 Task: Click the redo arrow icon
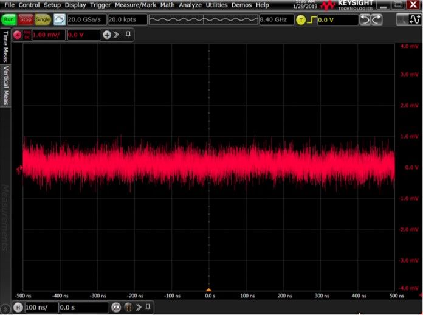(377, 20)
